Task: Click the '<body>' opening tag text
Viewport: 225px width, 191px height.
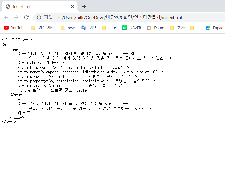Action: (x=16, y=99)
